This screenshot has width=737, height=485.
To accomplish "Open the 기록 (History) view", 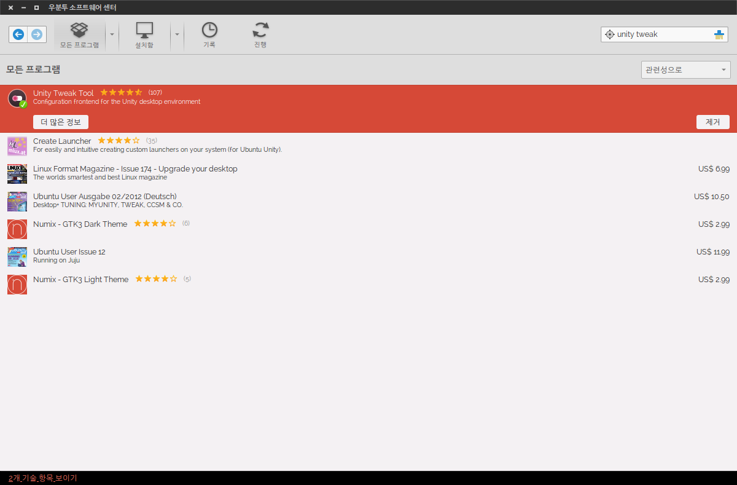I will (209, 36).
